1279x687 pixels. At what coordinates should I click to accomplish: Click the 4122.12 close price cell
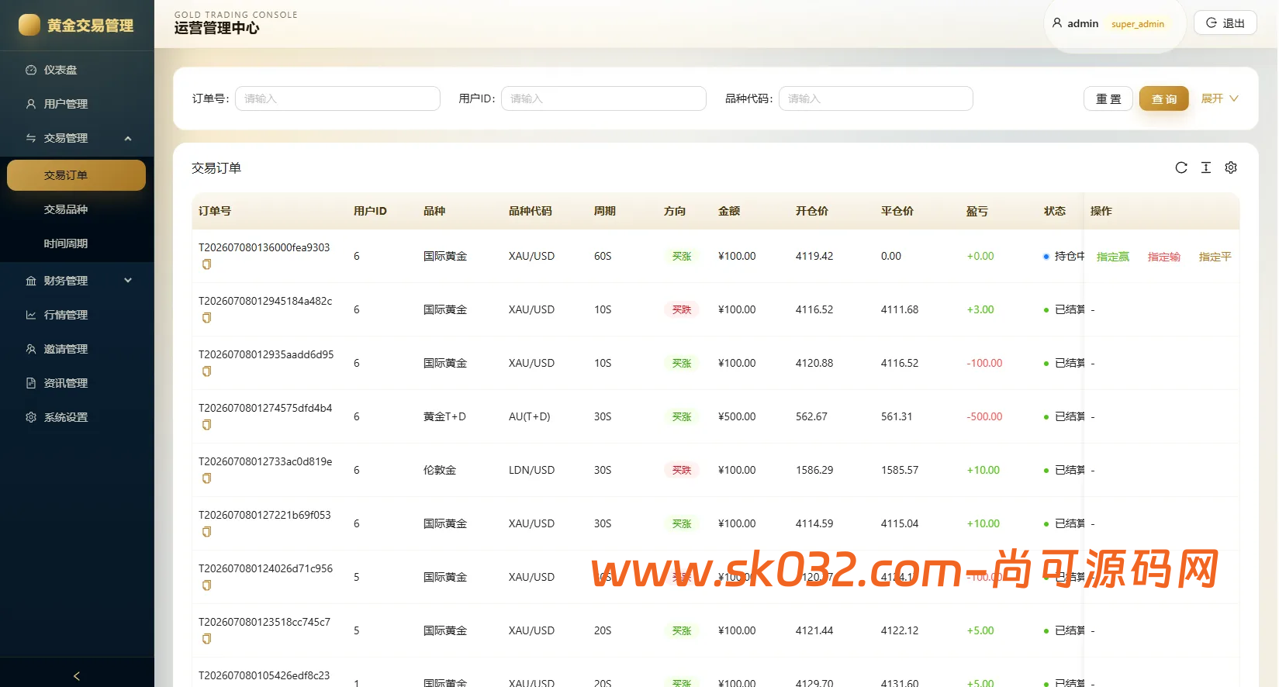[900, 630]
